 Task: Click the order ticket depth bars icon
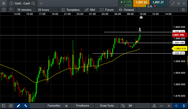(168, 3)
